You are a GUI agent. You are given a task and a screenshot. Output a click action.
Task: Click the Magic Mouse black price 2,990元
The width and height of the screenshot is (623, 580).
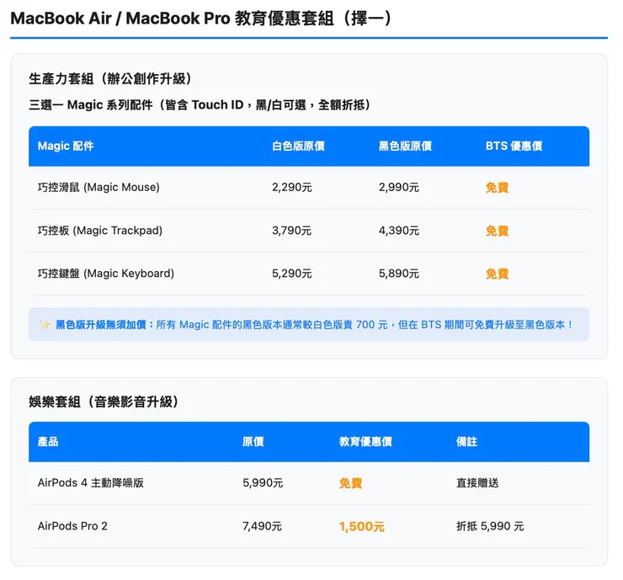399,187
